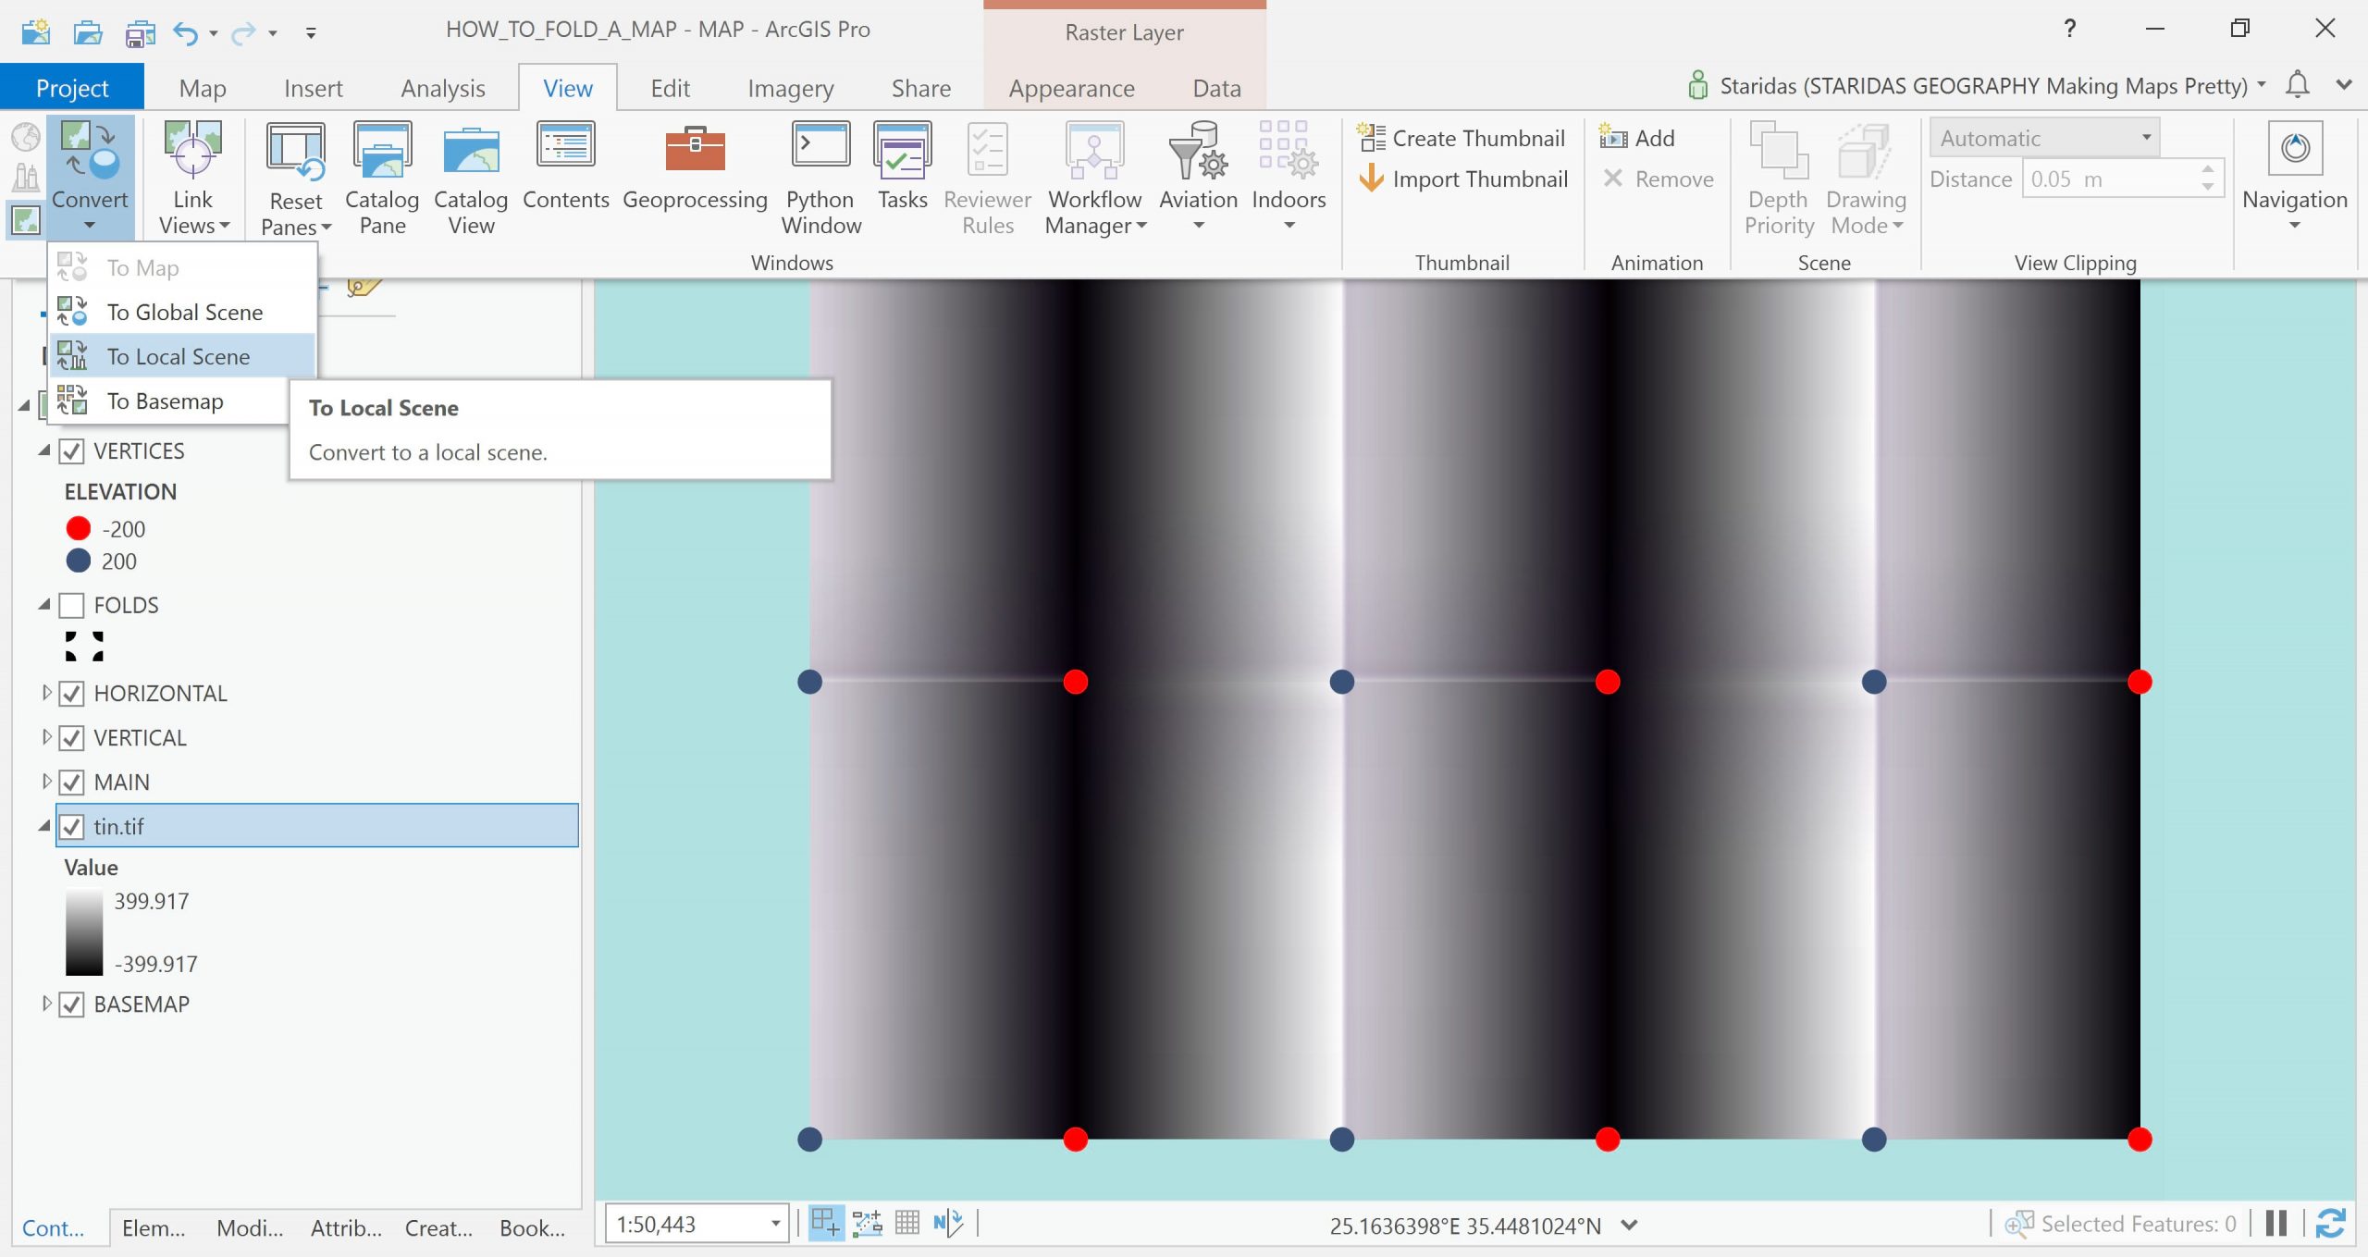2368x1257 pixels.
Task: Choose To Local Scene menu item
Action: click(179, 356)
